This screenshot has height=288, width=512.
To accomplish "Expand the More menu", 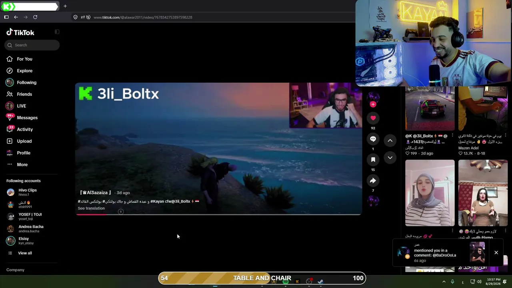I will [22, 165].
